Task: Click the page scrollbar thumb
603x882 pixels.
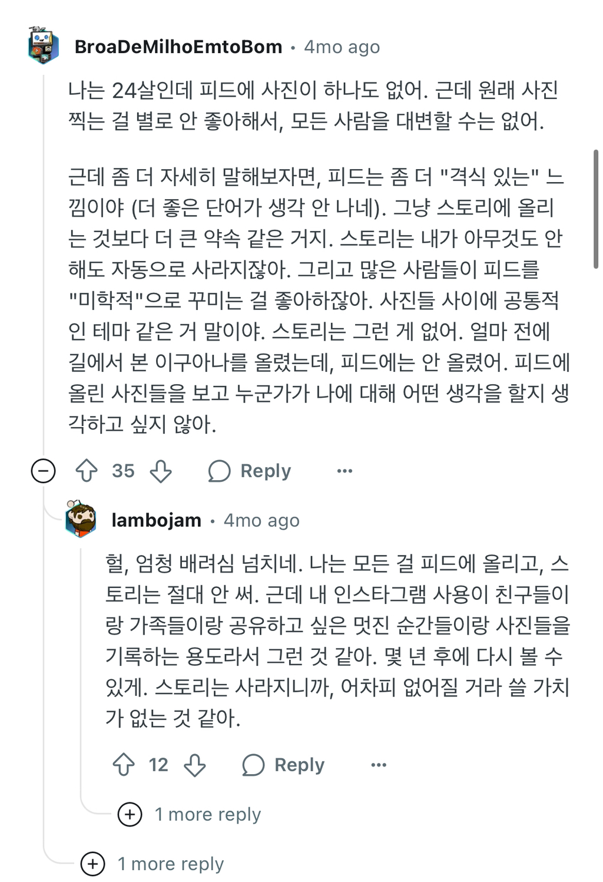Action: pos(596,209)
